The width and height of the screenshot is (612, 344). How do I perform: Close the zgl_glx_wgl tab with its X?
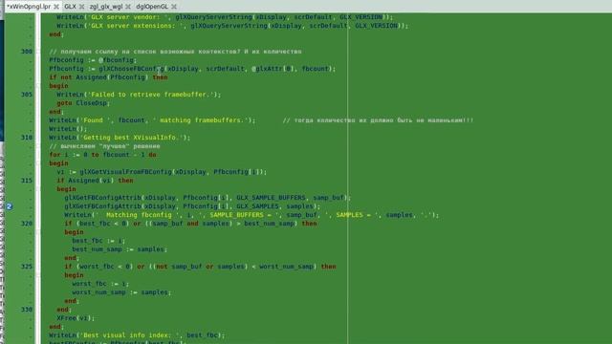coord(128,7)
